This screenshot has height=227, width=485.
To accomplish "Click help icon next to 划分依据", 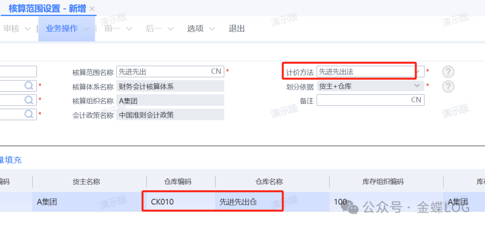I will click(448, 86).
